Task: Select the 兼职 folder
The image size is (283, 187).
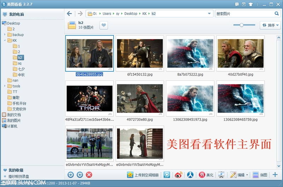Action: click(x=13, y=97)
